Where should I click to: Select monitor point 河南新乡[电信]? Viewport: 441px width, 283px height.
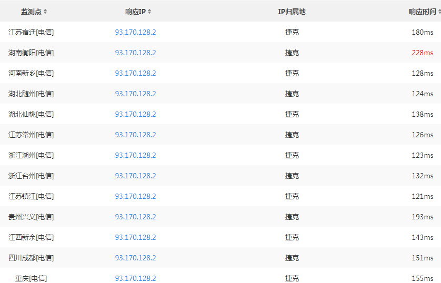pos(31,73)
